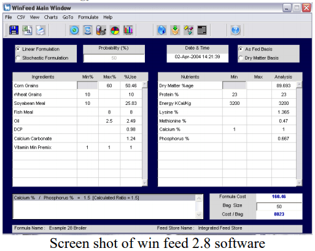Open the GoTo menu

[68, 17]
